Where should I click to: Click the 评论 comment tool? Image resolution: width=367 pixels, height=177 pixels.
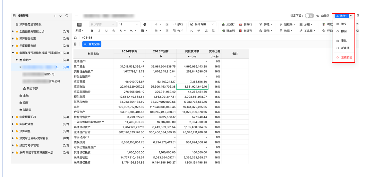click(328, 31)
